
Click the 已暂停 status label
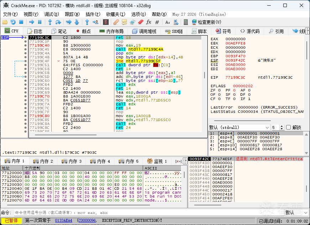tap(11, 220)
